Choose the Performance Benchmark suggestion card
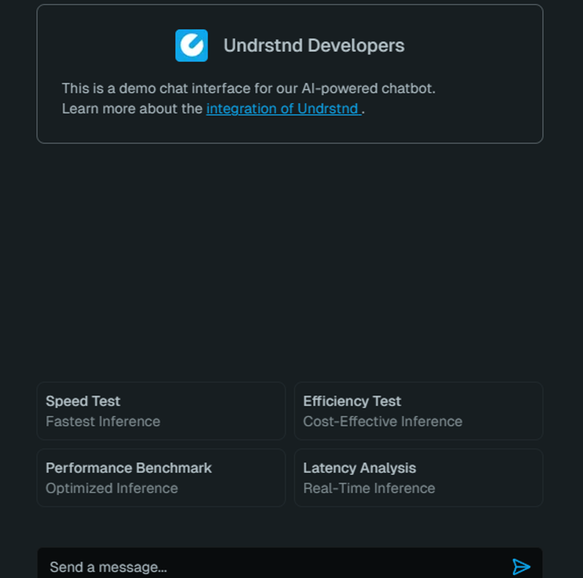This screenshot has width=583, height=578. pos(161,478)
